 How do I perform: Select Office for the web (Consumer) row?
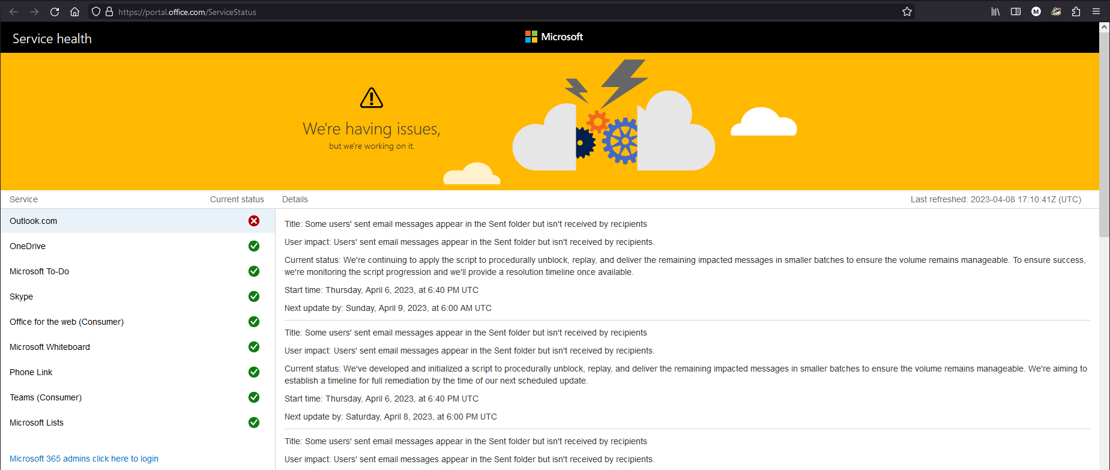(137, 322)
